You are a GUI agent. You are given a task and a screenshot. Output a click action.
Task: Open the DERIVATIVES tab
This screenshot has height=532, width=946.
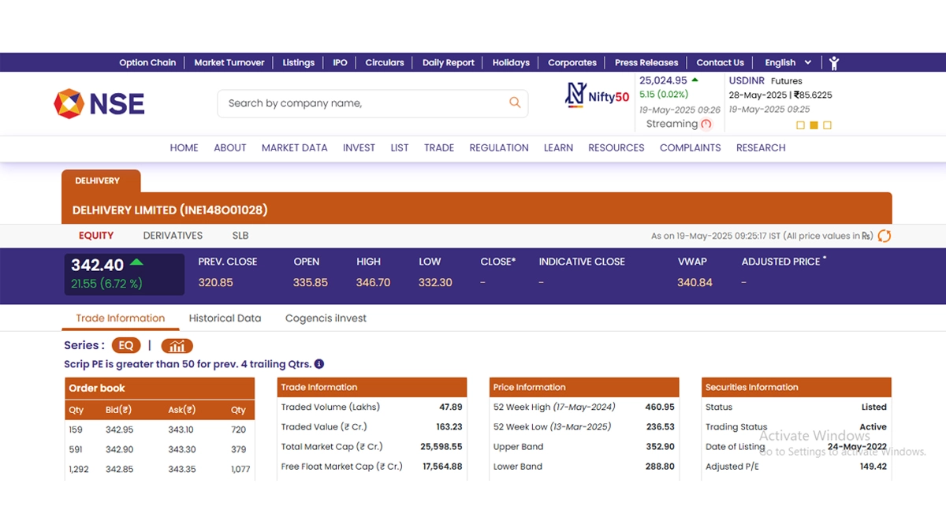(x=173, y=236)
